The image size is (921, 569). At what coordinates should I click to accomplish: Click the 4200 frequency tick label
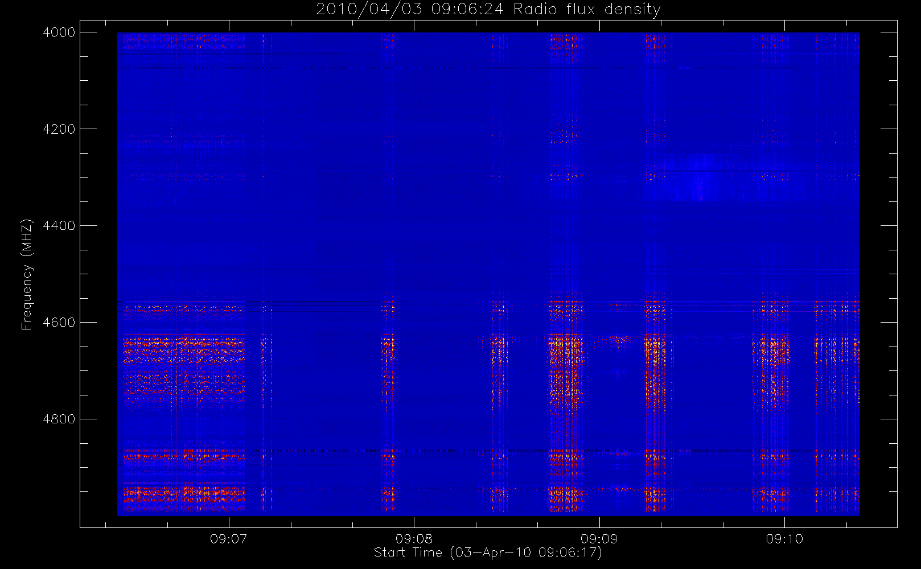pyautogui.click(x=59, y=129)
